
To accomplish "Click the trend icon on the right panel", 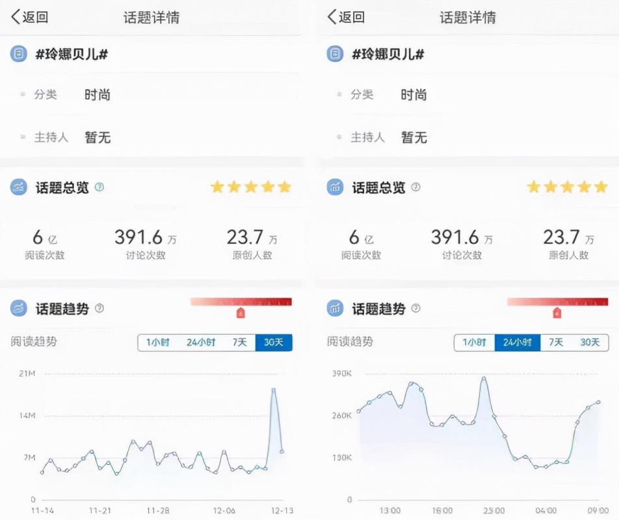I will click(x=335, y=307).
